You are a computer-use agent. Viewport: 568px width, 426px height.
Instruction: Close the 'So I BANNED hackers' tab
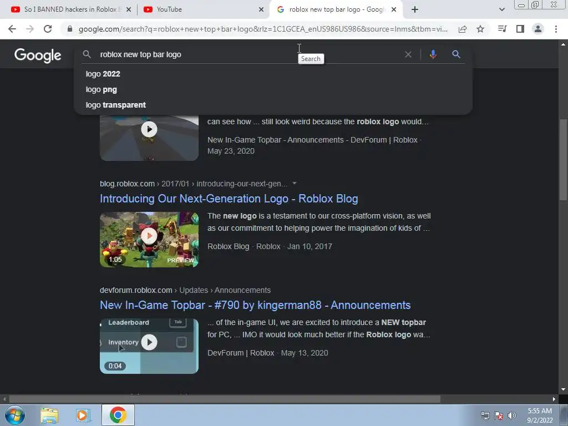pyautogui.click(x=129, y=10)
